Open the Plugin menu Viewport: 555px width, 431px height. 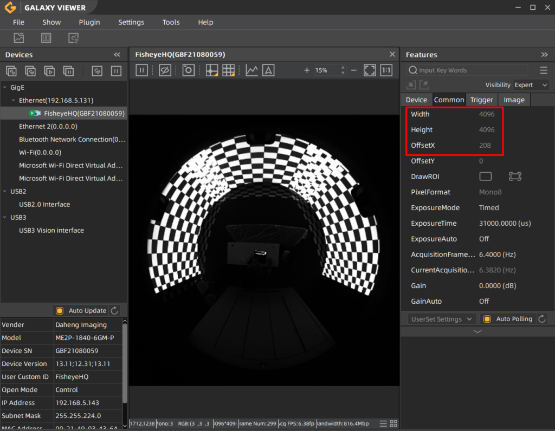tap(89, 22)
